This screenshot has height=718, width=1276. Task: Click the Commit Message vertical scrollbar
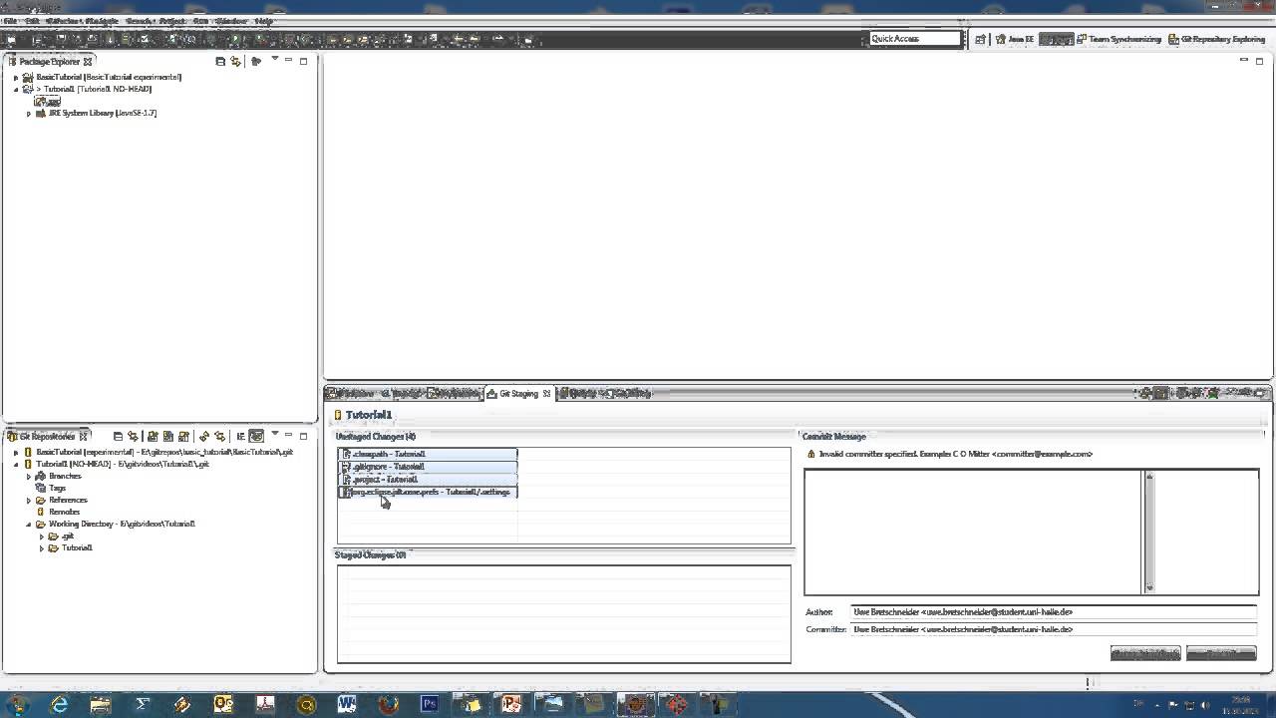tap(1148, 532)
